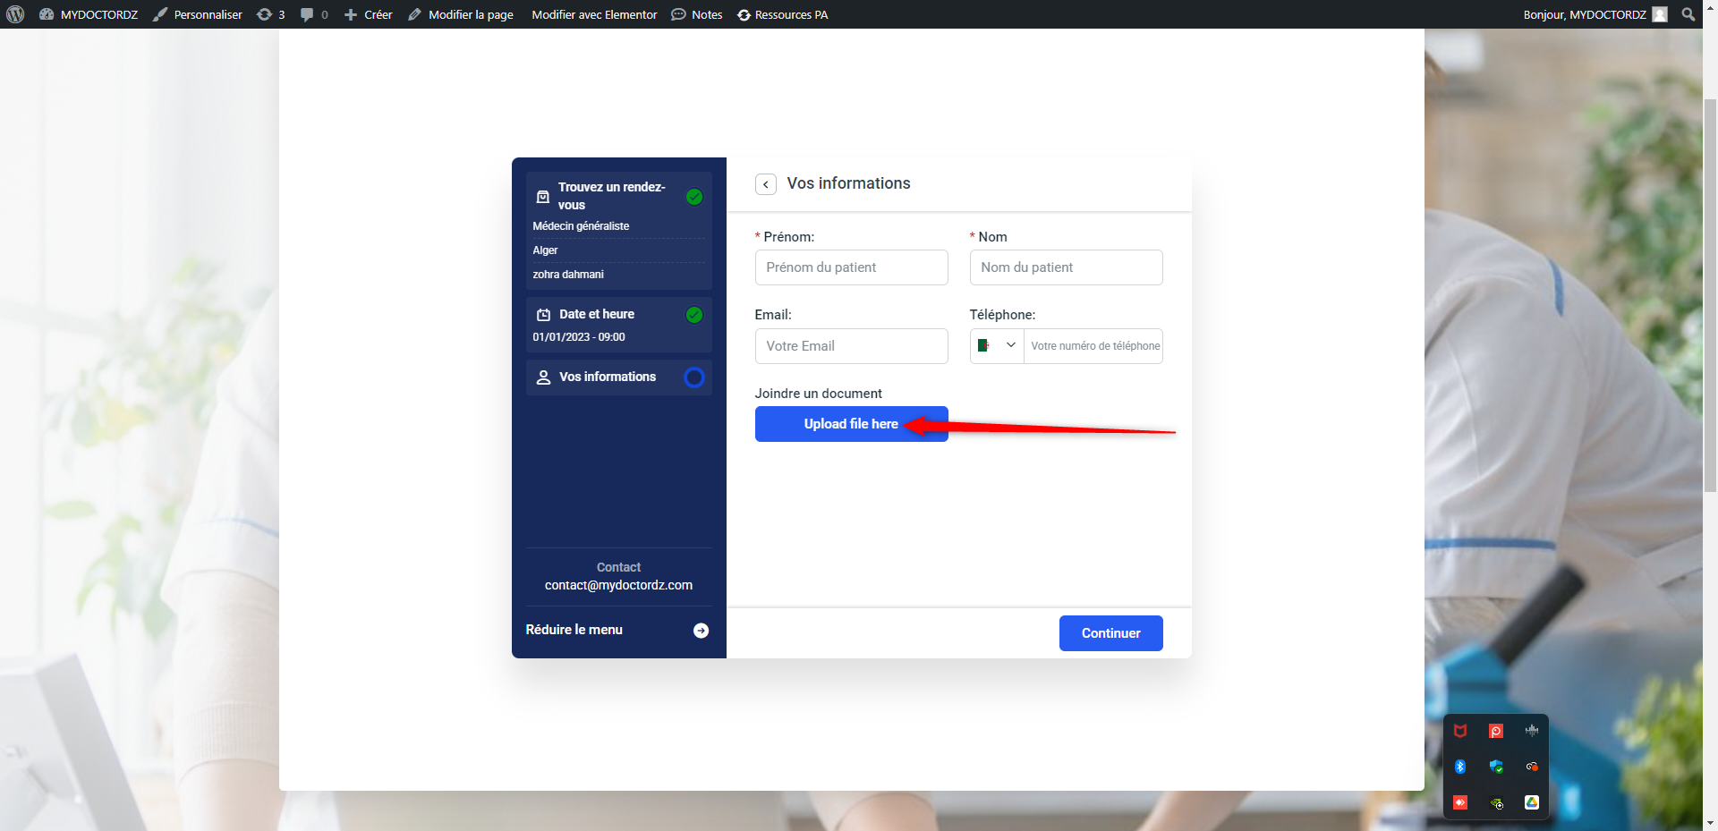The image size is (1718, 831).
Task: Click the Réduire le menu arrow icon
Action: 701,631
